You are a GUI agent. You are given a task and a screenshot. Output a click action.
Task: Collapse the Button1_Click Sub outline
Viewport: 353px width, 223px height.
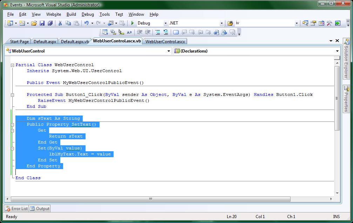click(x=12, y=95)
